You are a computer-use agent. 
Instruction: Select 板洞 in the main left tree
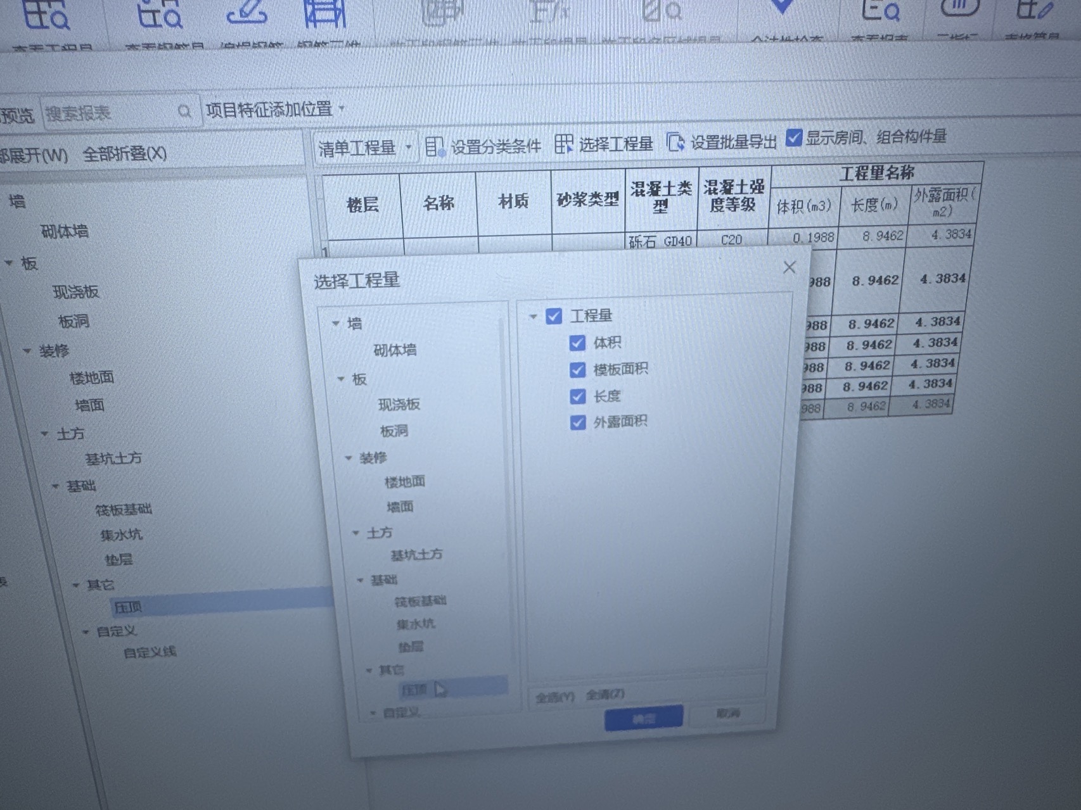click(x=74, y=322)
